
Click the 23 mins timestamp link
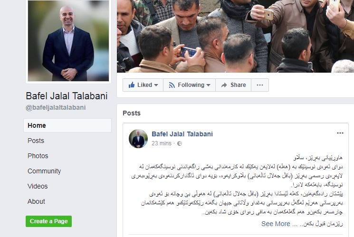pos(162,143)
